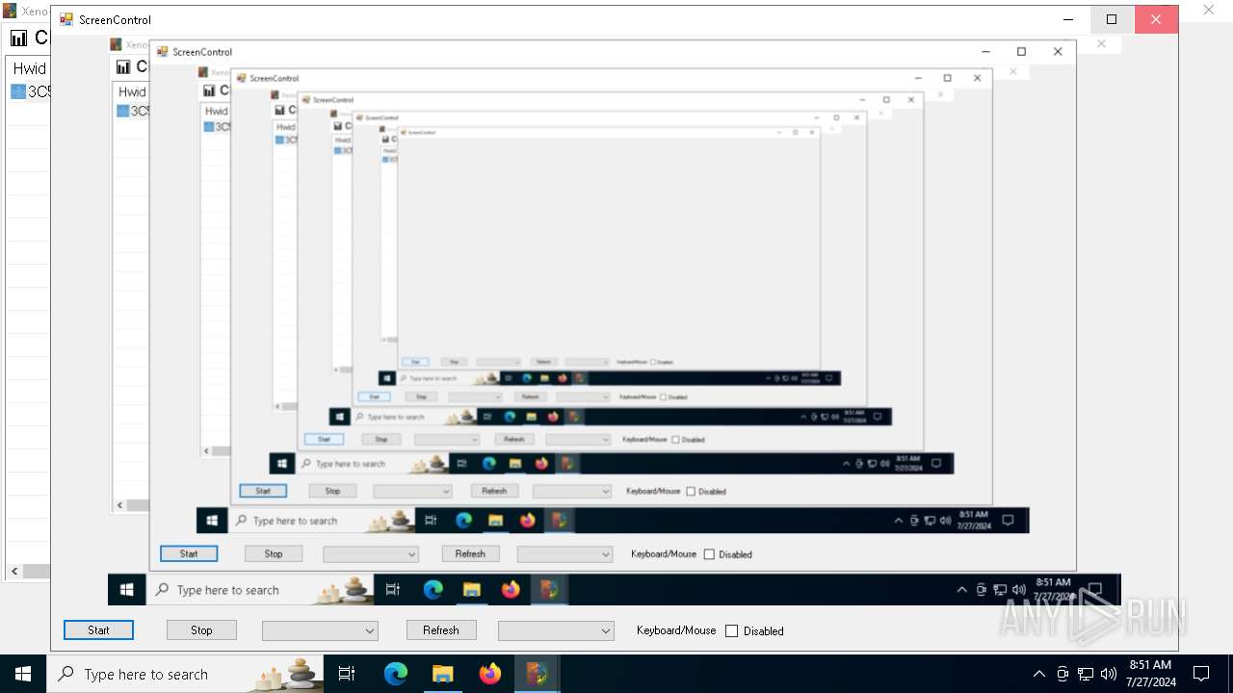
Task: Click File Explorer on second mirrored taskbar
Action: coord(495,521)
